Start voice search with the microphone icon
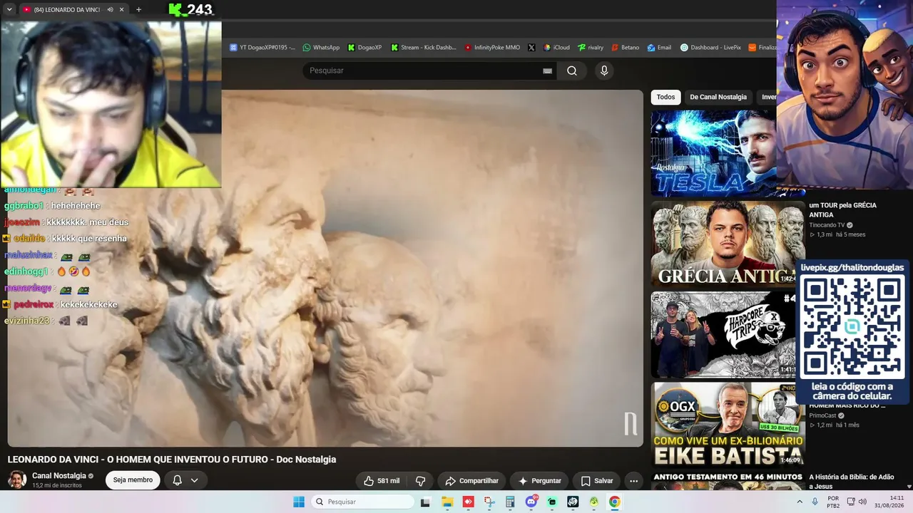This screenshot has height=513, width=913. (x=604, y=71)
